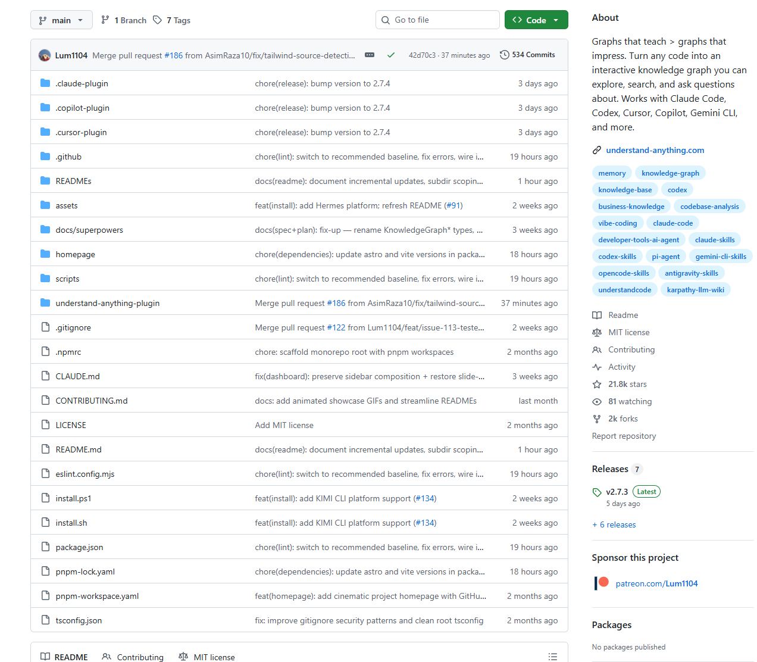Open #134 link in install.ps1 row
The height and width of the screenshot is (662, 757).
(425, 498)
